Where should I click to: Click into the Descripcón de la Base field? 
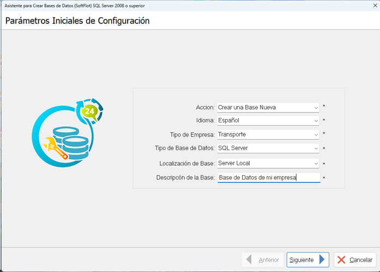267,177
